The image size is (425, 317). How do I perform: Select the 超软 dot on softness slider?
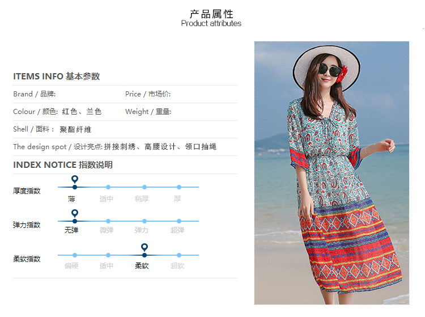(x=179, y=255)
